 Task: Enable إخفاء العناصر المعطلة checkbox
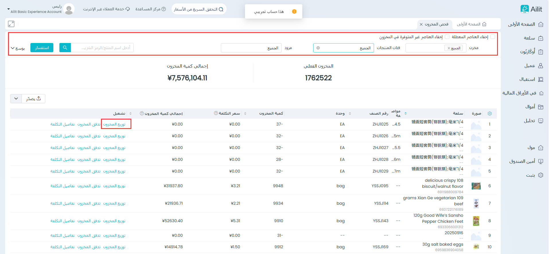click(x=493, y=37)
